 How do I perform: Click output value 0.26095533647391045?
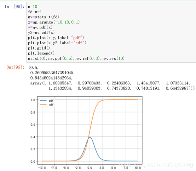pos(52,73)
